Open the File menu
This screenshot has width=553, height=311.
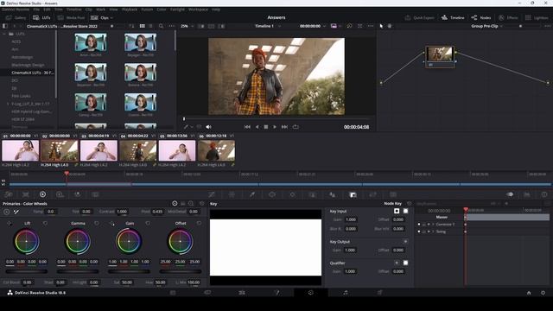point(36,10)
